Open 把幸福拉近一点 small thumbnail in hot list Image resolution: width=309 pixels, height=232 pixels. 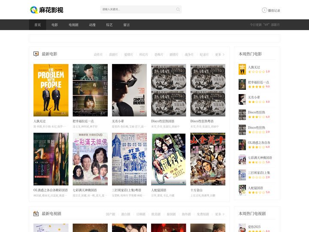pyautogui.click(x=242, y=85)
